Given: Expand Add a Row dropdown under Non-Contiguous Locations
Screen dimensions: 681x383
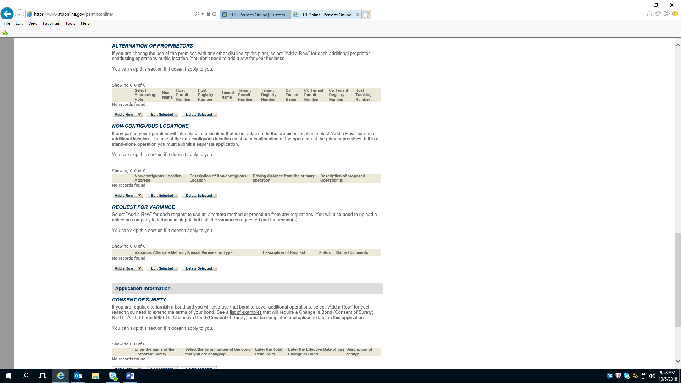Looking at the screenshot, I should [x=139, y=196].
